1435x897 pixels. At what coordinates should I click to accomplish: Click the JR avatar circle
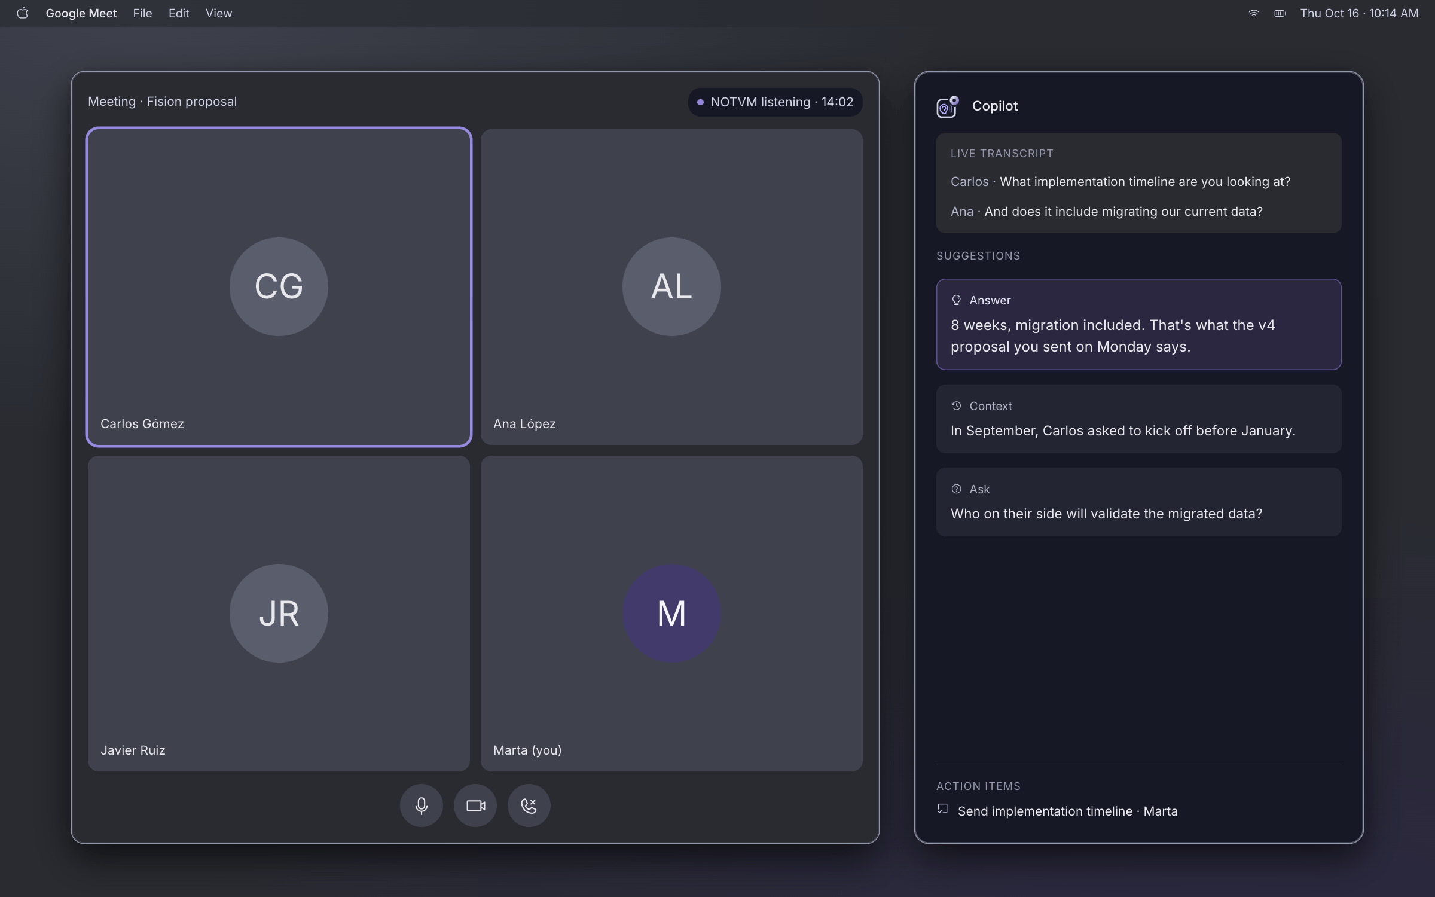[279, 613]
